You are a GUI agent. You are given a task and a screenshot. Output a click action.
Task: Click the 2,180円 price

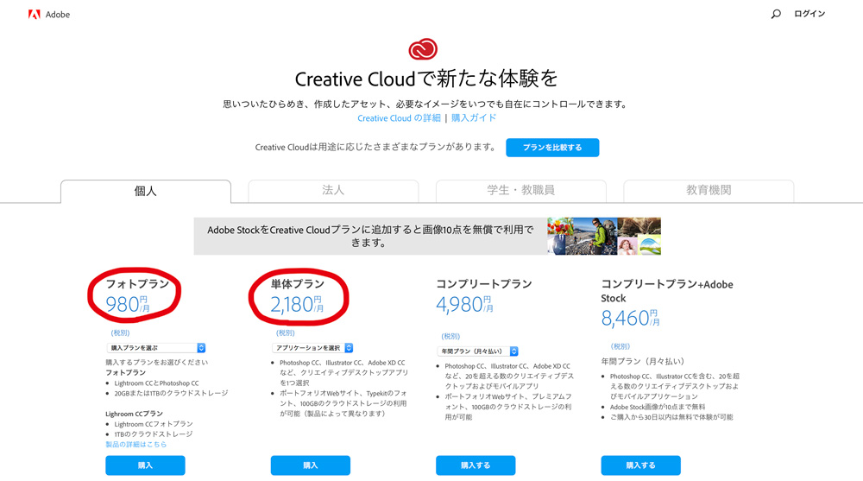[x=297, y=304]
